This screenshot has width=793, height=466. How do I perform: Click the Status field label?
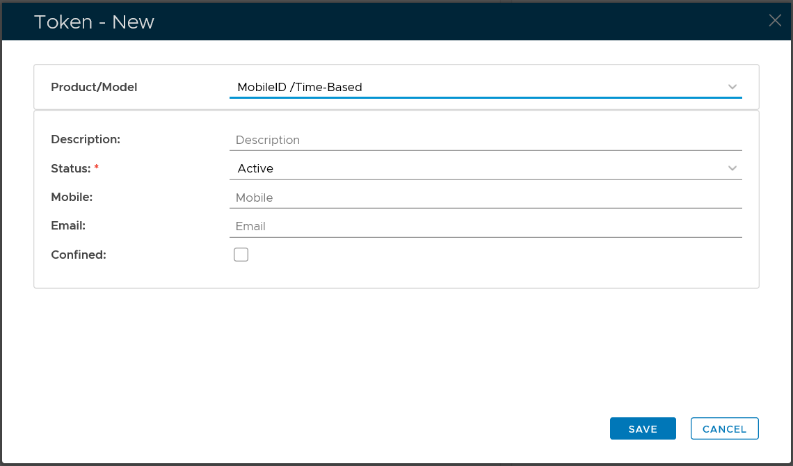point(71,168)
